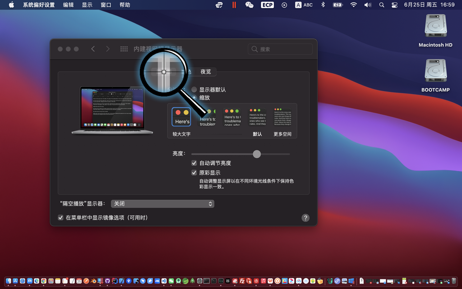The width and height of the screenshot is (462, 289).
Task: Open Music app from the Dock
Action: (x=263, y=281)
